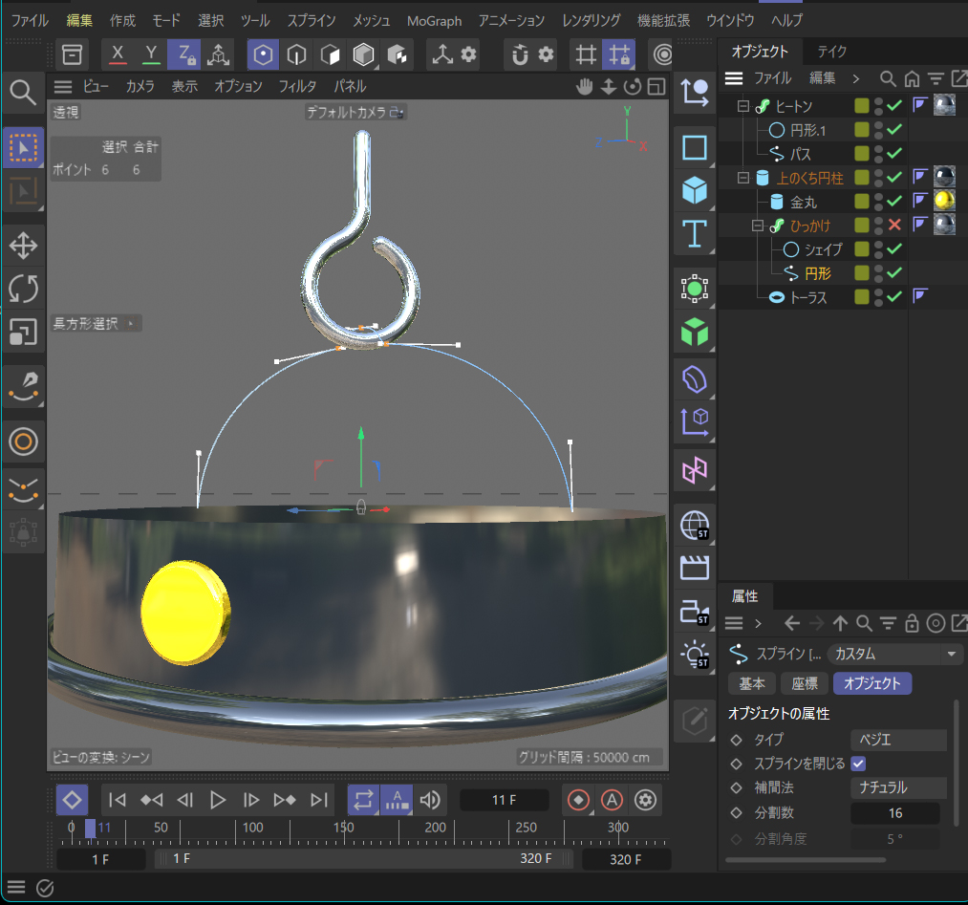Select the Scale tool in left toolbar
Screen dimensions: 968x905
pyautogui.click(x=23, y=332)
